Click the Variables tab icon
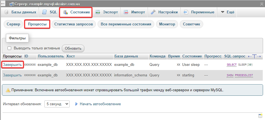Viewport: 265px width, 120px height. pyautogui.click(x=186, y=12)
